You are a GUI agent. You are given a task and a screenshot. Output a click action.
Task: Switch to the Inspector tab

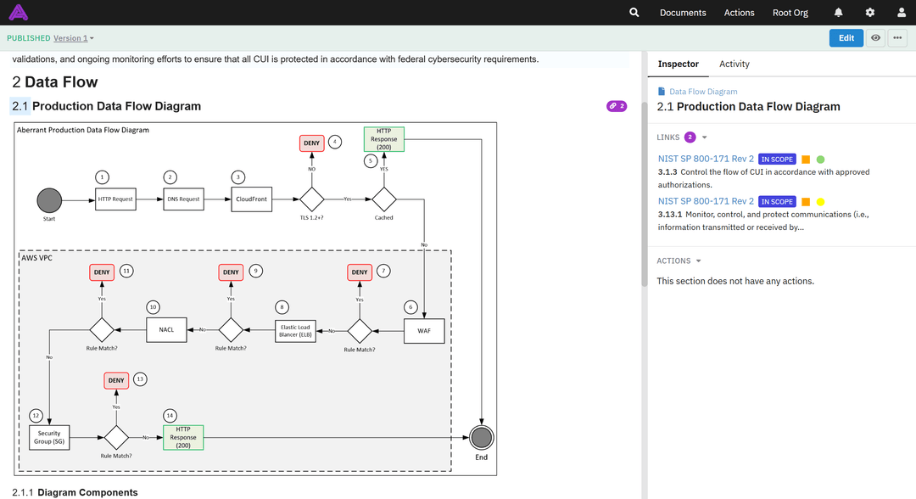[679, 64]
